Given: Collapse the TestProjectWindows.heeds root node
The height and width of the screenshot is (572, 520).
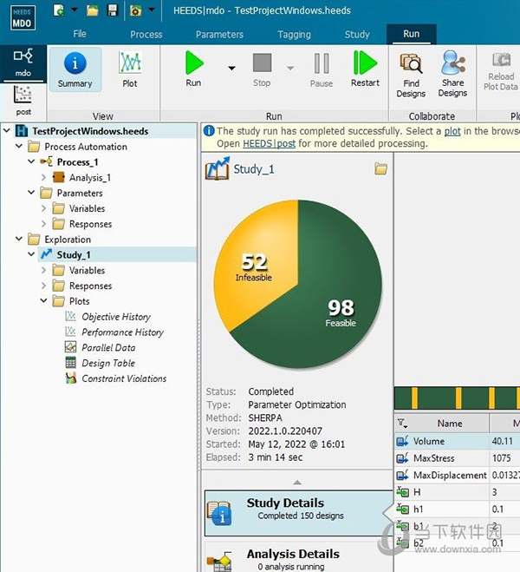Looking at the screenshot, I should 7,130.
